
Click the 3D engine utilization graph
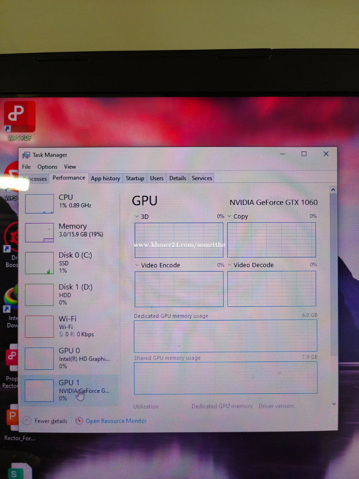point(179,240)
